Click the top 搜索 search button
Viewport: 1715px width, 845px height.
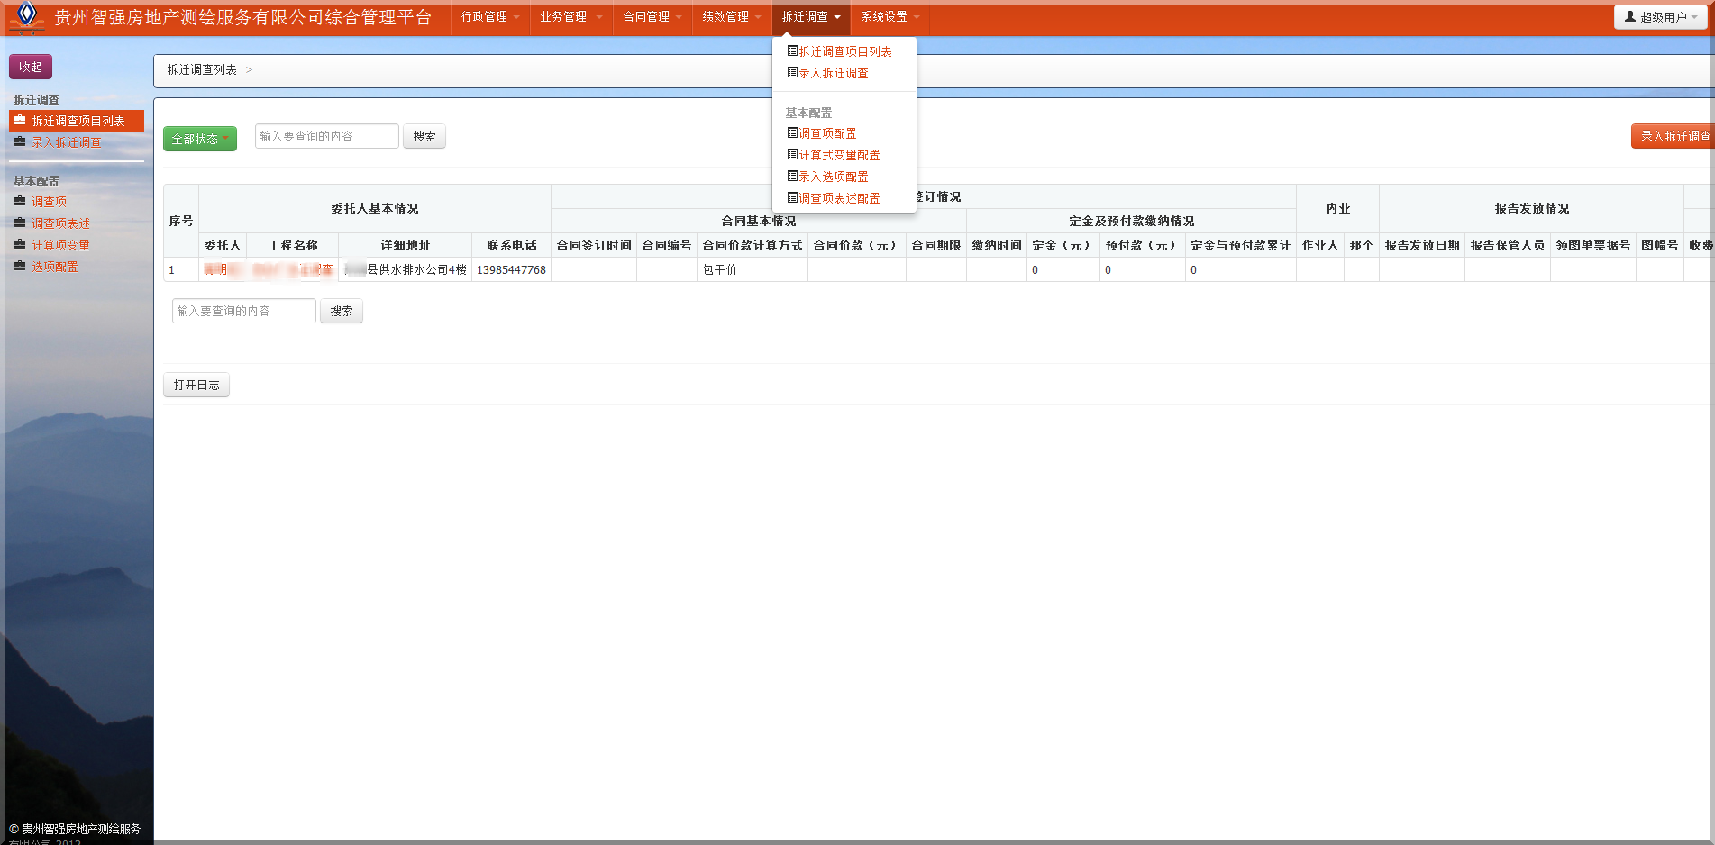tap(424, 136)
